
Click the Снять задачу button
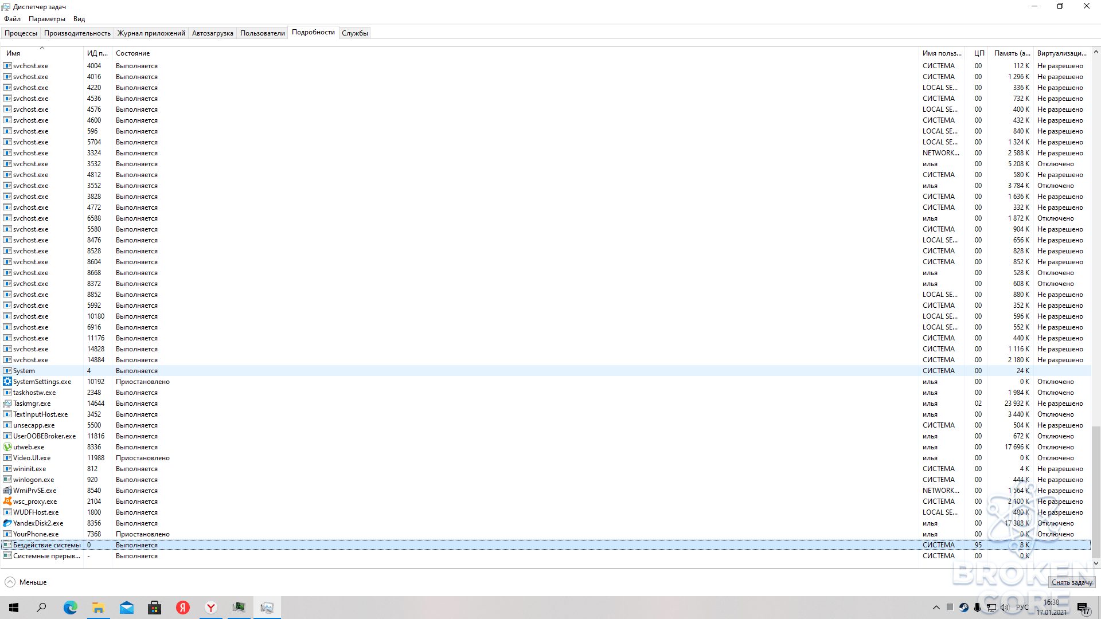(x=1072, y=582)
